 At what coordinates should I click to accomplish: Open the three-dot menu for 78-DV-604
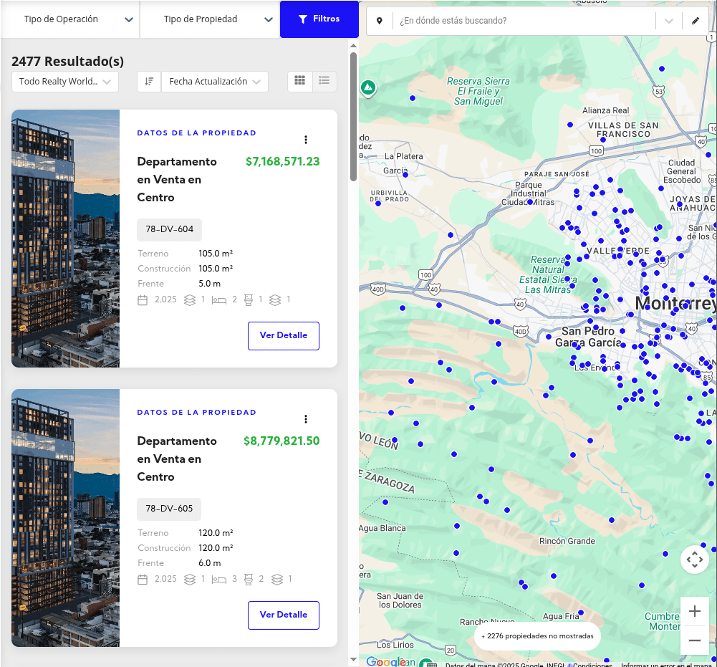click(306, 140)
